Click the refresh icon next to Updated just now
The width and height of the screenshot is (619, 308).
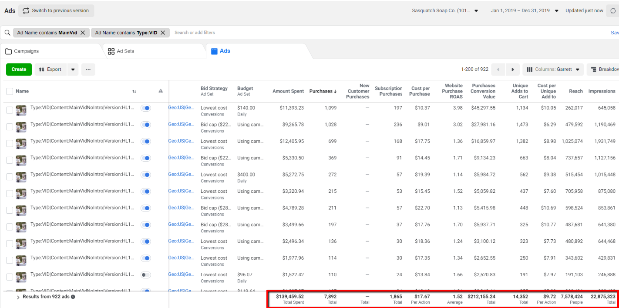[x=613, y=11]
